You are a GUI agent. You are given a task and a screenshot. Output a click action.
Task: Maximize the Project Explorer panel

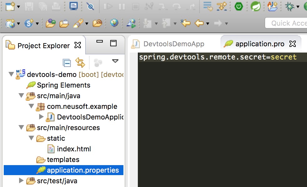113,43
